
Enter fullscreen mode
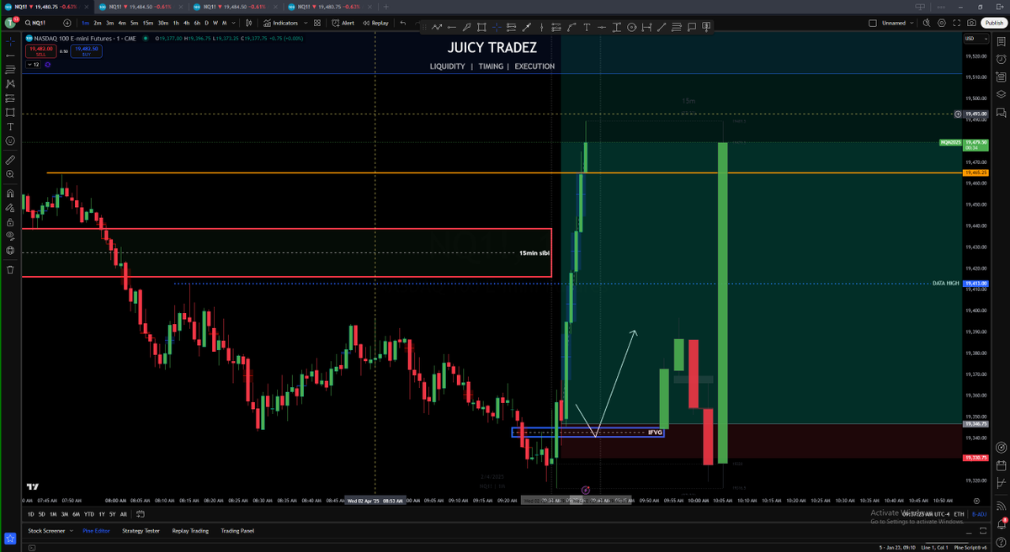tap(957, 23)
